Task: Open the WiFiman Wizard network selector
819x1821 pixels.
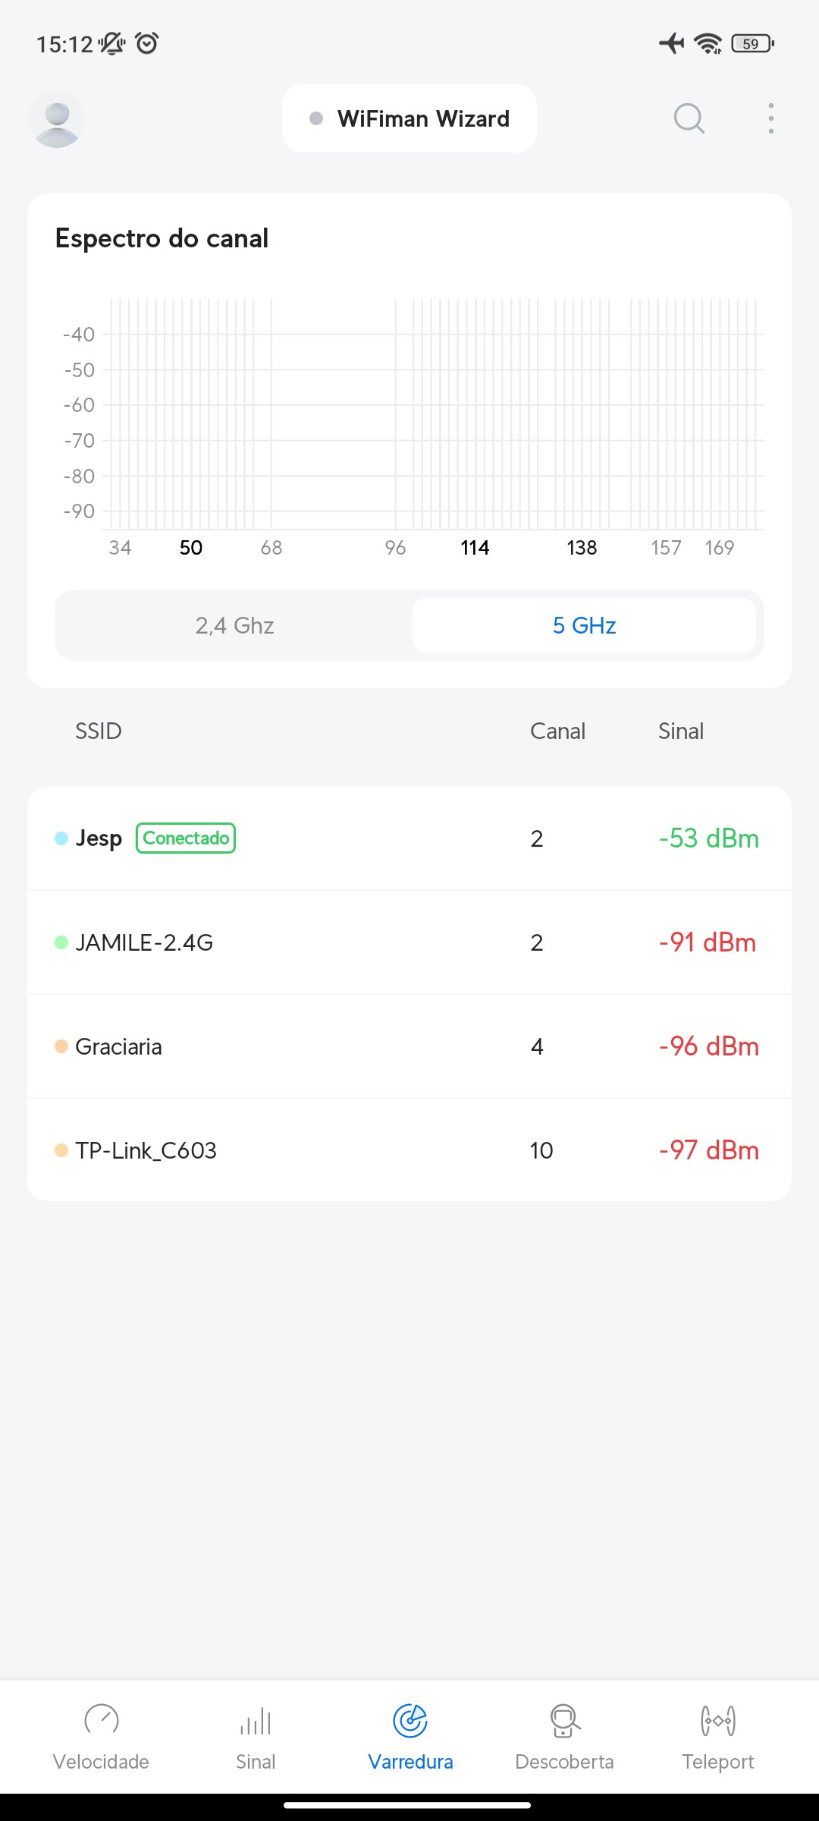Action: coord(409,119)
